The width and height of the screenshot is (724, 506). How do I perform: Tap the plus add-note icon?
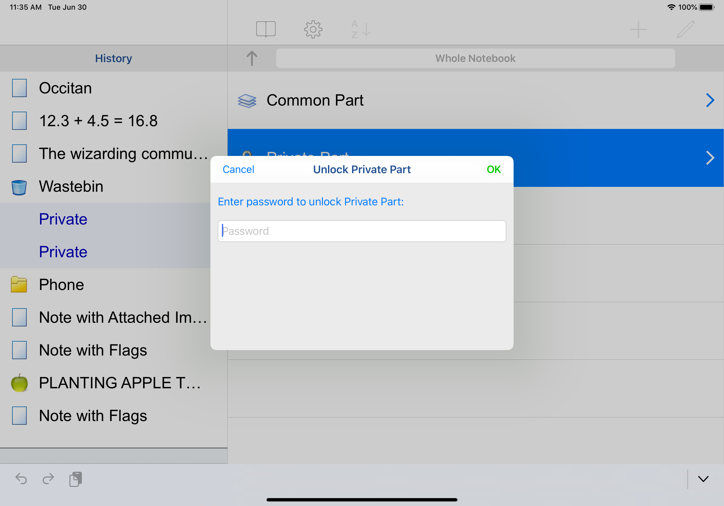click(x=638, y=29)
